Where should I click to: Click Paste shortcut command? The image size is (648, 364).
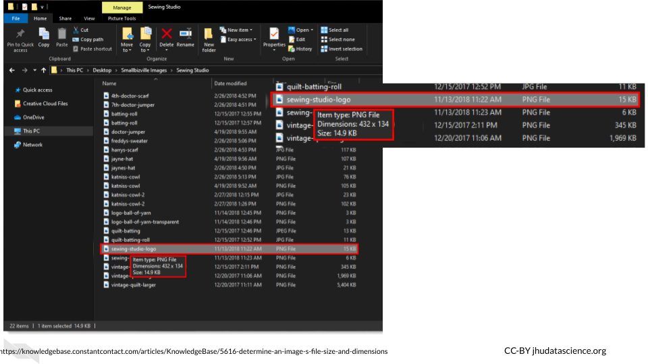point(92,49)
